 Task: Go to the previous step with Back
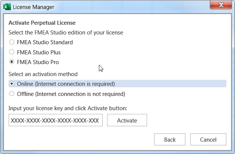(x=170, y=140)
